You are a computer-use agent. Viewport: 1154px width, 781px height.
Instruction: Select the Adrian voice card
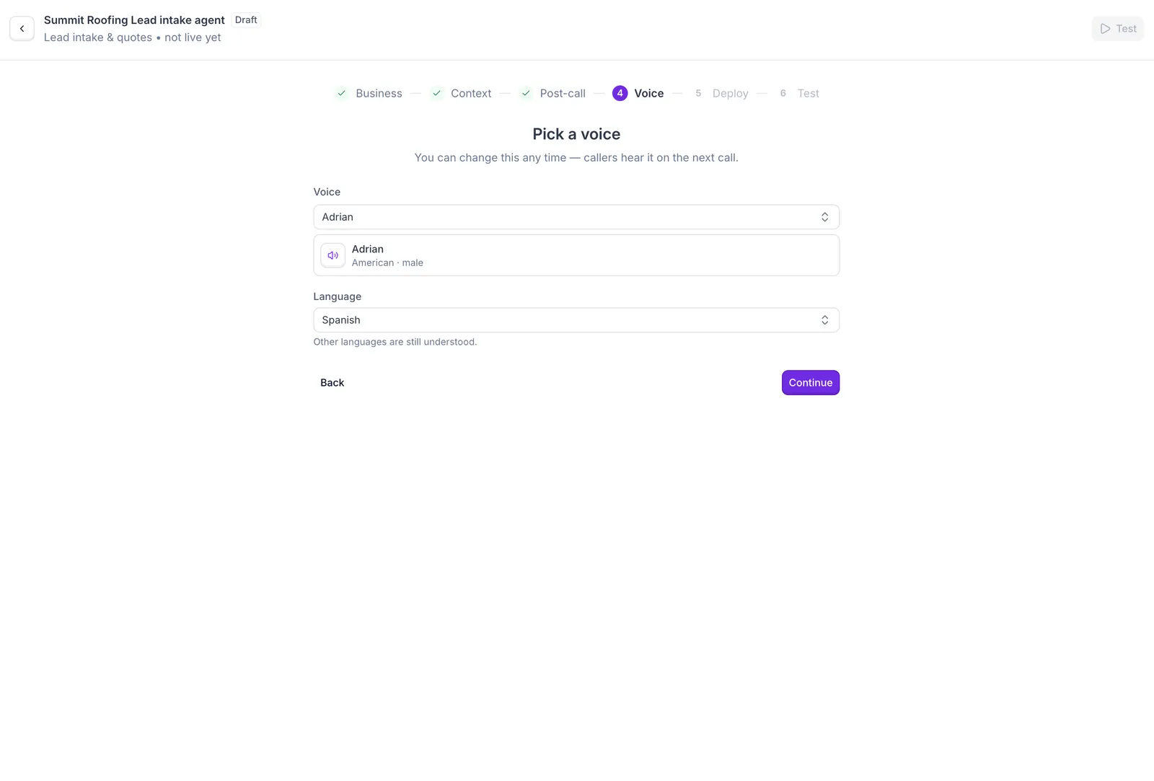coord(576,255)
